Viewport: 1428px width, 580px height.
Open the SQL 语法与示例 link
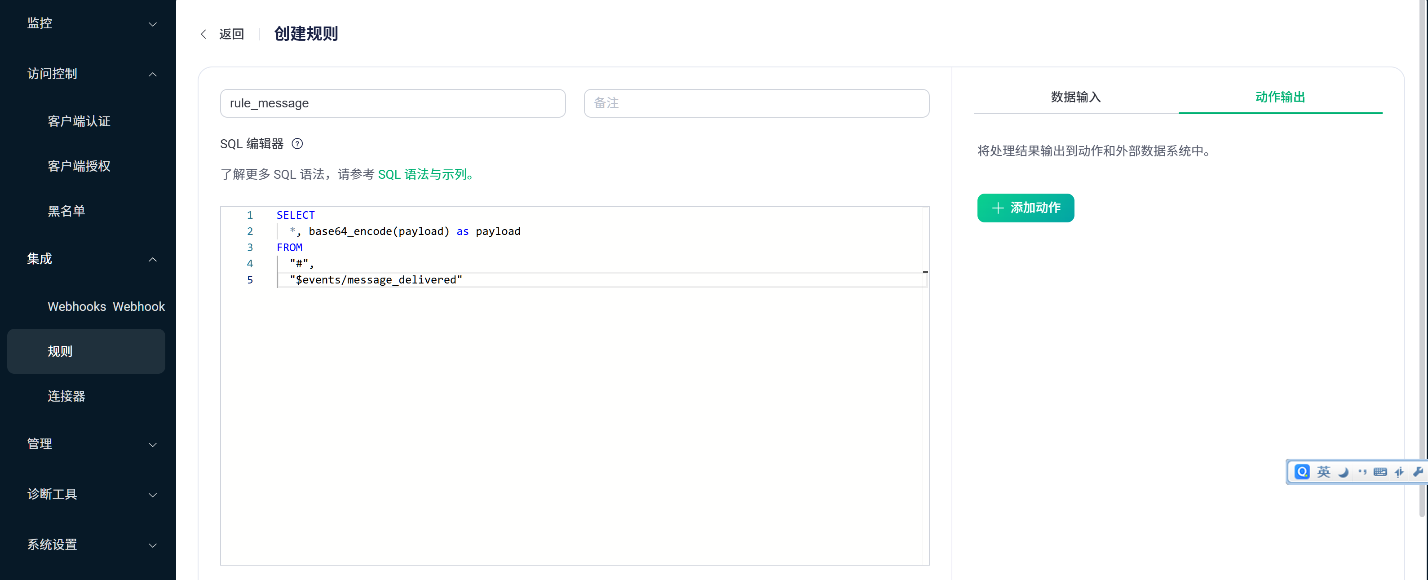425,175
